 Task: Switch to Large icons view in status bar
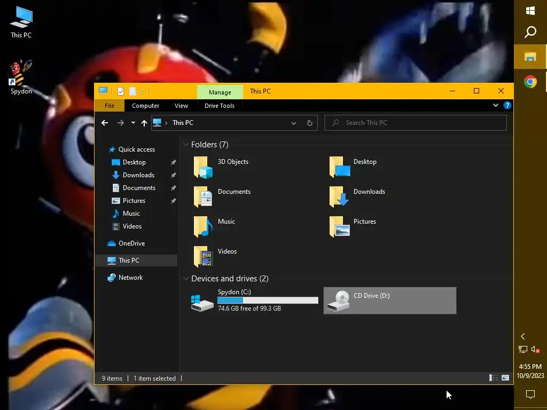pyautogui.click(x=505, y=378)
